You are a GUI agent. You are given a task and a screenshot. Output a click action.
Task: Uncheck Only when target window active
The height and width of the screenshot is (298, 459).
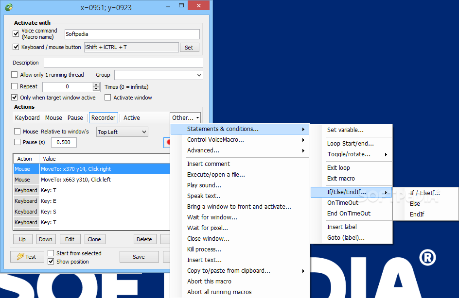15,97
